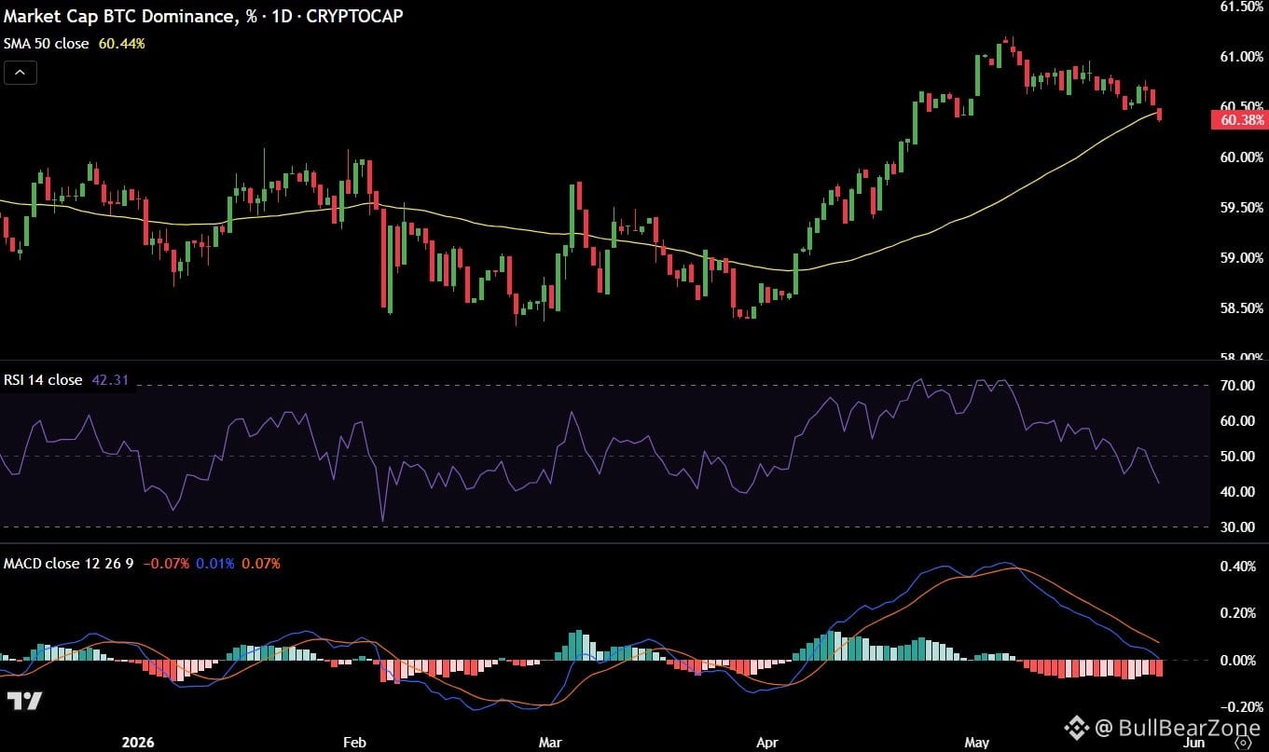Click the RSI value 42.31
Viewport: 1269px width, 752px height.
tap(110, 380)
